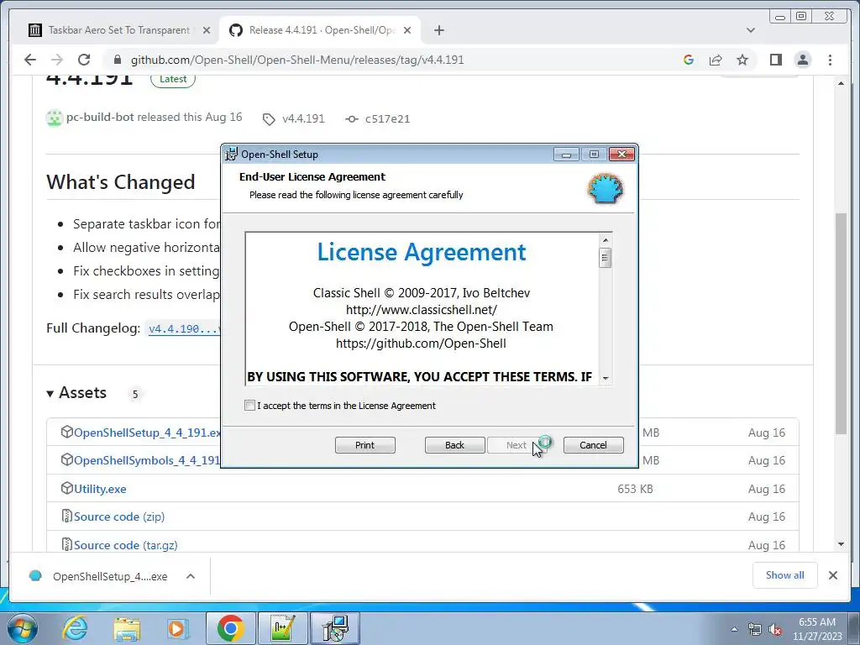The height and width of the screenshot is (645, 860).
Task: Download Source code (tar.gz)
Action: coord(126,545)
